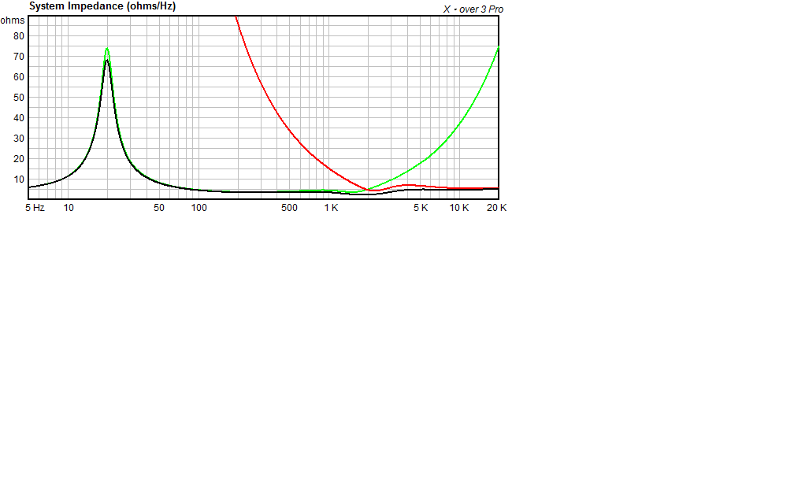Click the '500' frequency axis label
The height and width of the screenshot is (496, 794).
289,208
